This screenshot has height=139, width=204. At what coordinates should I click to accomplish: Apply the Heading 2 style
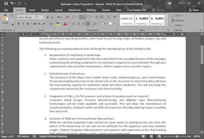click(x=157, y=20)
